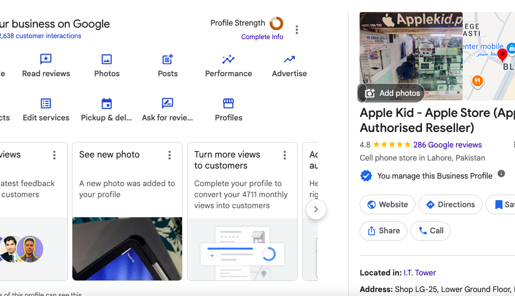Click the verified blue check badge

pos(366,176)
